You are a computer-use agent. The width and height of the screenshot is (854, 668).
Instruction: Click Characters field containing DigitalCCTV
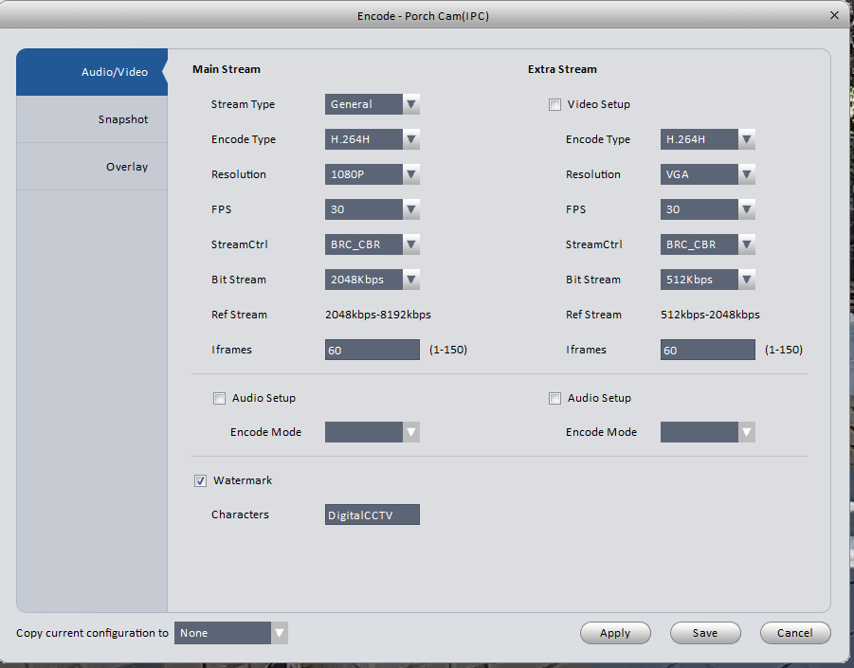point(372,515)
